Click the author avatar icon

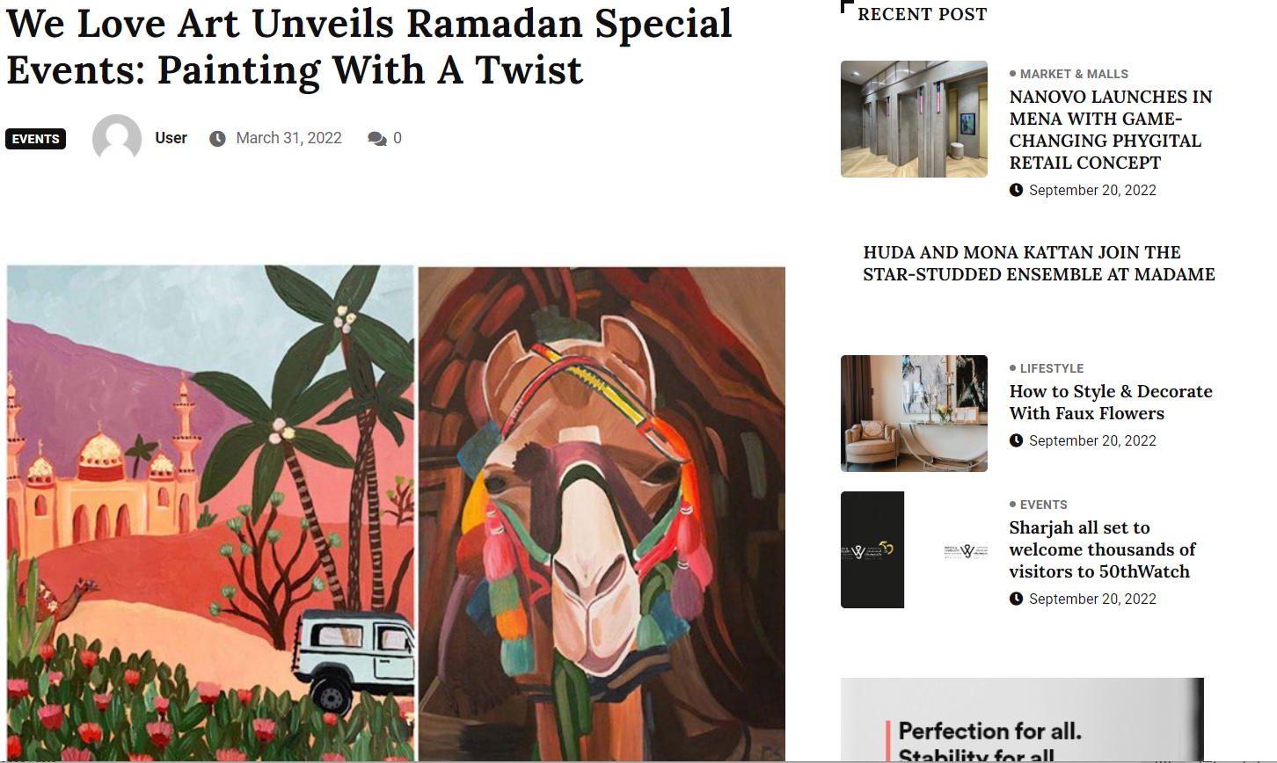(117, 138)
